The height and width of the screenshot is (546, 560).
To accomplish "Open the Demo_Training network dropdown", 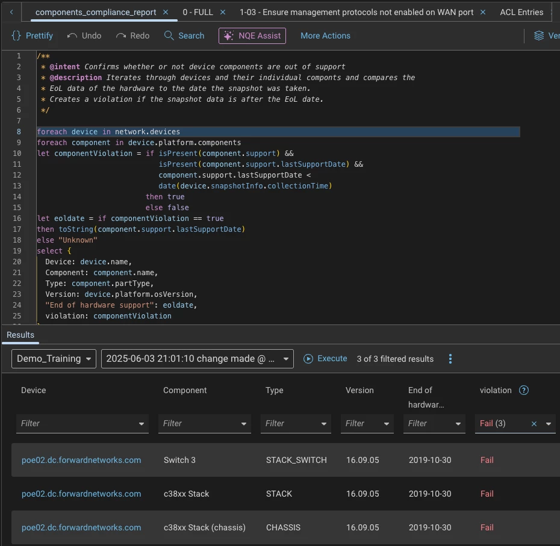I will coord(54,359).
